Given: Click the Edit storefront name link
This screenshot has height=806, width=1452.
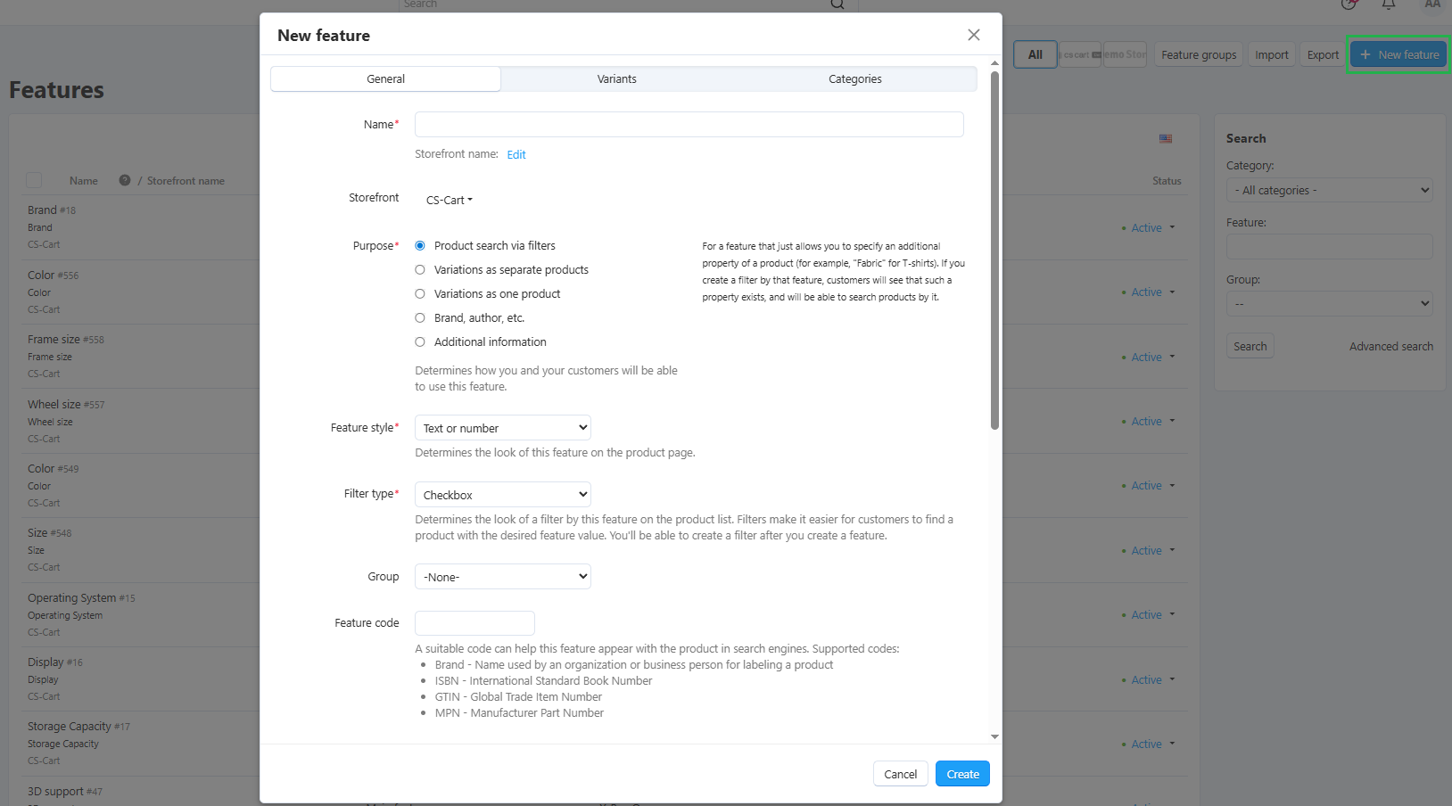Looking at the screenshot, I should pos(516,154).
